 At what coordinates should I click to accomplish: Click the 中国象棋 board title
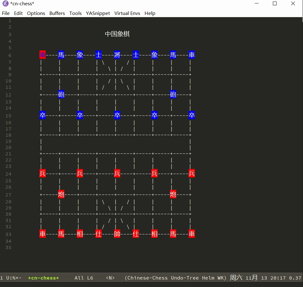point(117,34)
